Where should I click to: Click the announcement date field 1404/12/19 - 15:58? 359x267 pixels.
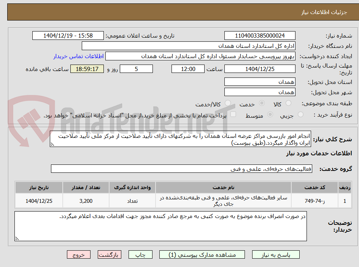[x=68, y=36]
